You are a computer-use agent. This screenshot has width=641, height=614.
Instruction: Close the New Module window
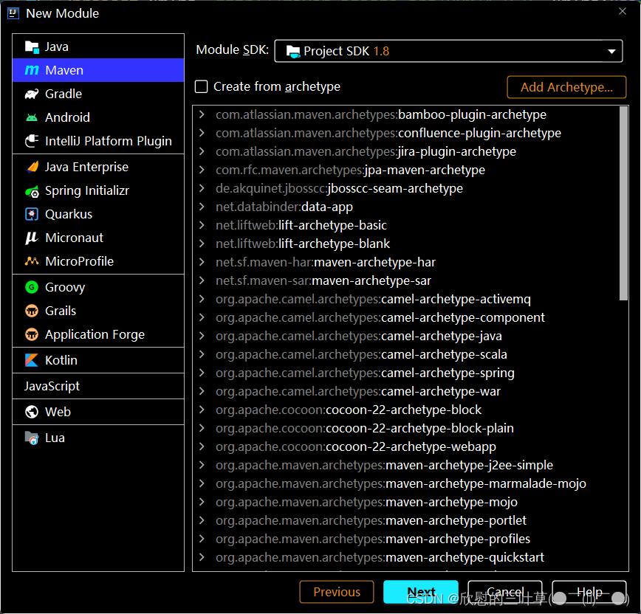pyautogui.click(x=623, y=11)
